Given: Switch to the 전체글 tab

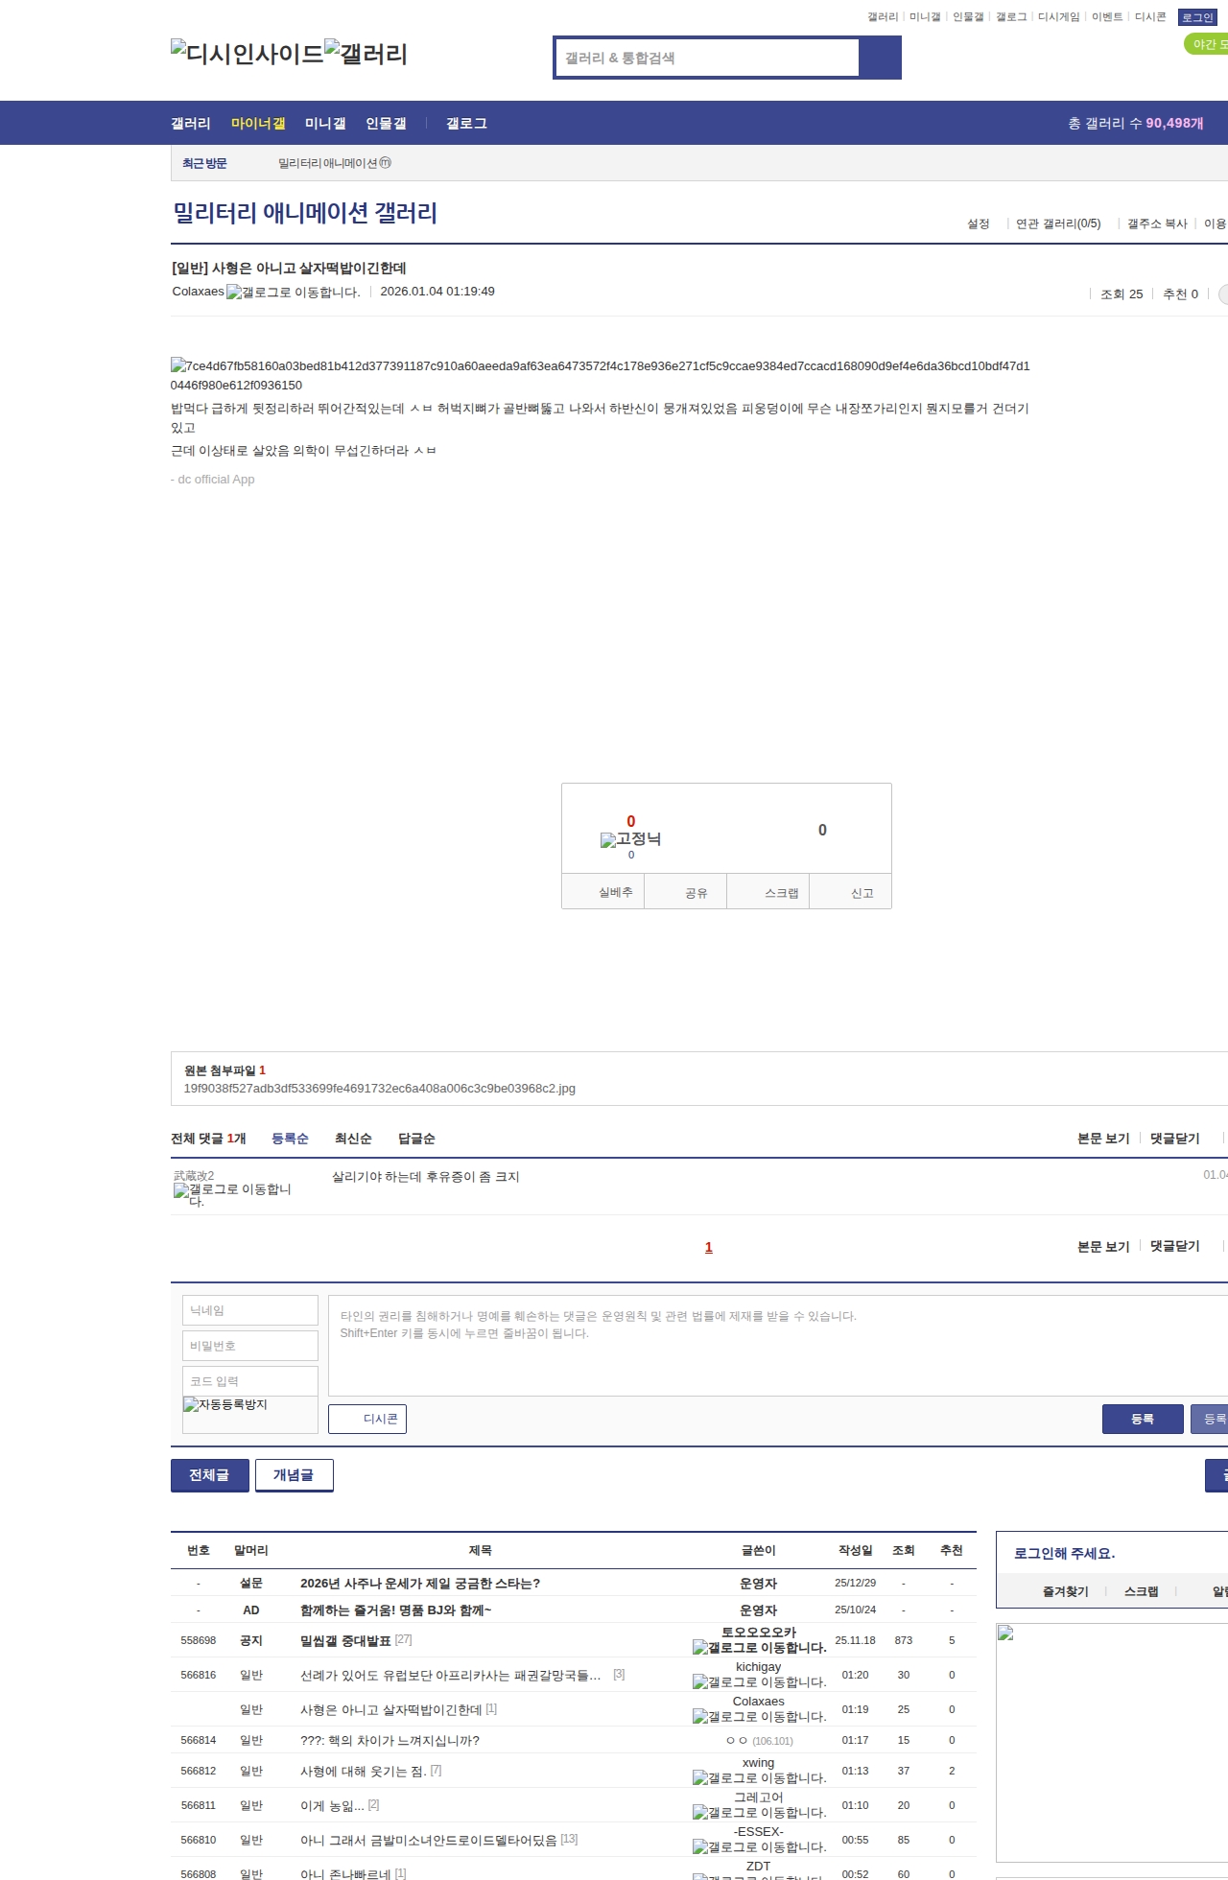Looking at the screenshot, I should [x=210, y=1475].
